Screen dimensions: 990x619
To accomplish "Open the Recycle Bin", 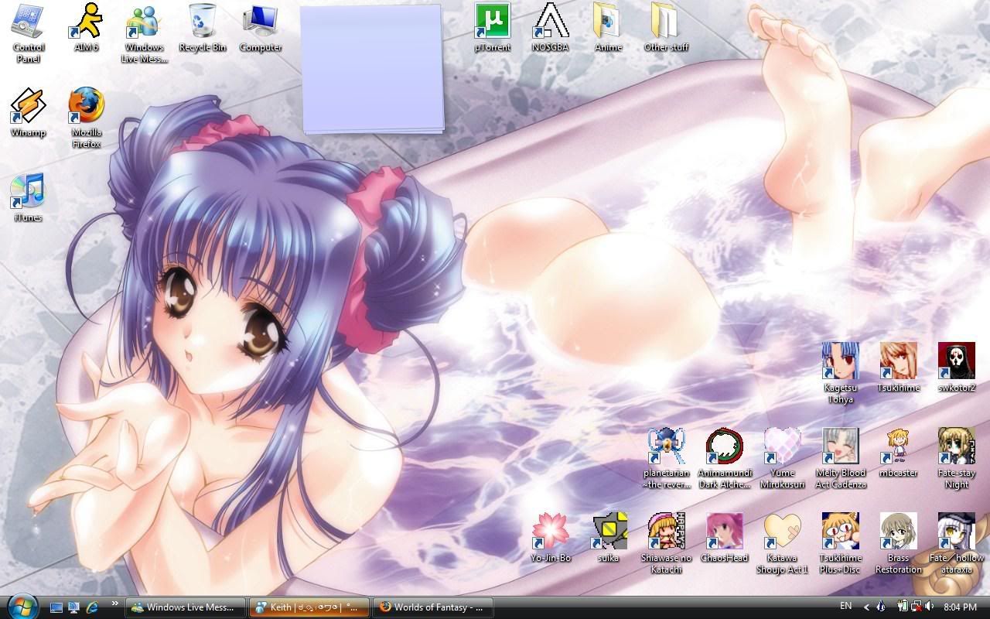I will click(x=202, y=22).
